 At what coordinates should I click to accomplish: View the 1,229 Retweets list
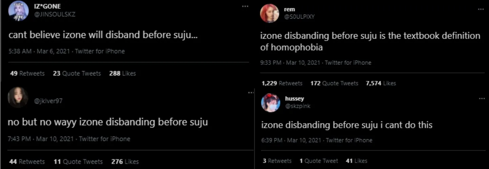pyautogui.click(x=282, y=83)
